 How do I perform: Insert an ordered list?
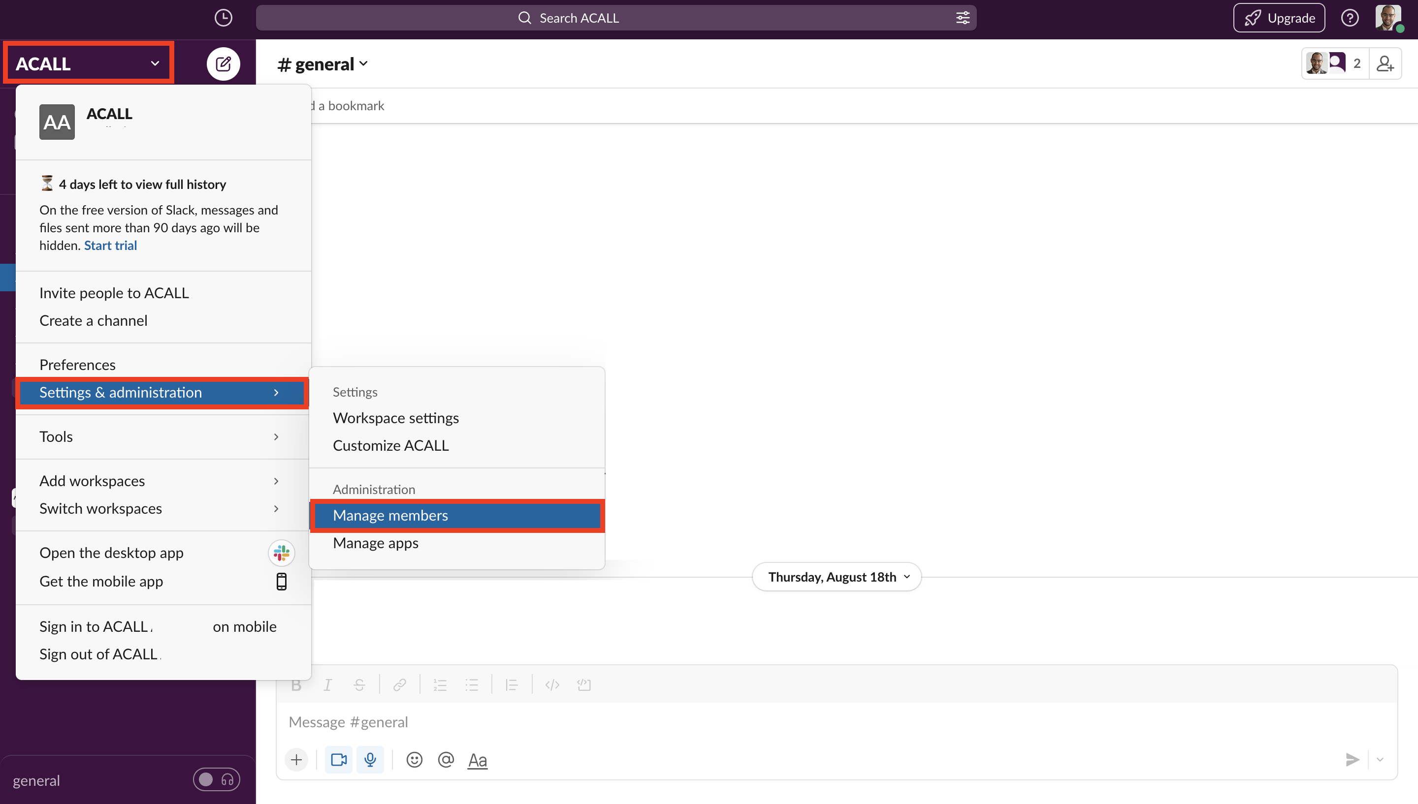[440, 685]
